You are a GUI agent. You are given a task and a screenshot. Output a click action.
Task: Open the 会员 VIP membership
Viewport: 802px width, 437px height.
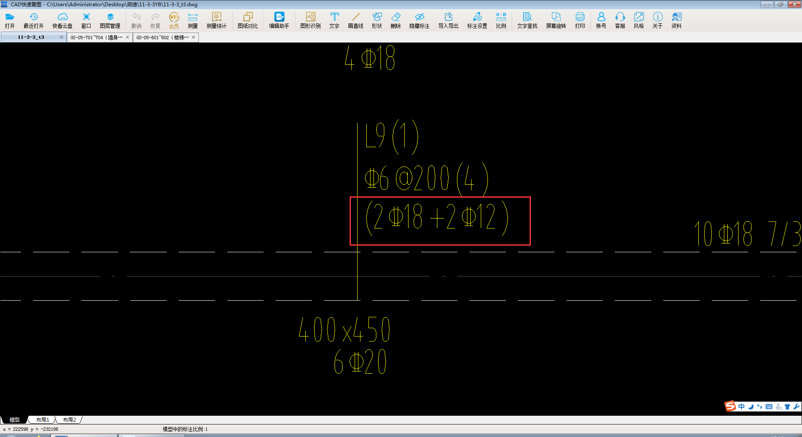pos(174,20)
